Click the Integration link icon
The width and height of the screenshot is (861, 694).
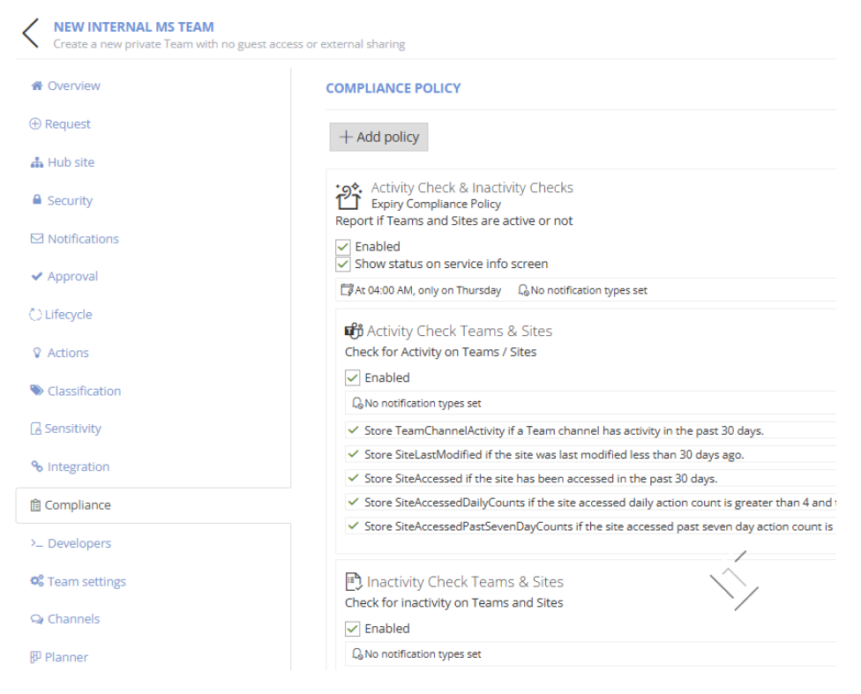[x=37, y=466]
